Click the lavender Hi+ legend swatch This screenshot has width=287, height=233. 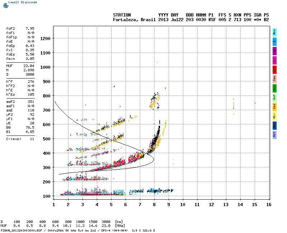click(x=274, y=135)
